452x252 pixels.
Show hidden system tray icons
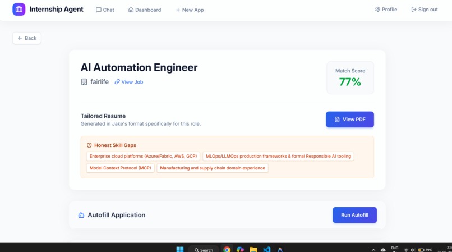[x=373, y=250]
